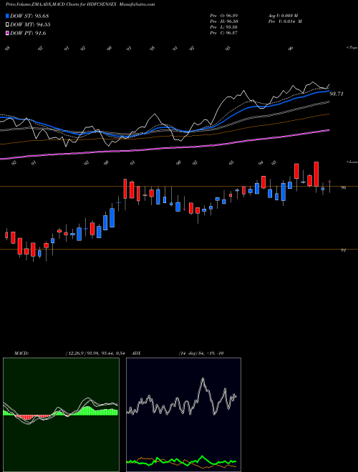The image size is (358, 472).
Task: Click the ADX panel title
Action: click(x=136, y=353)
